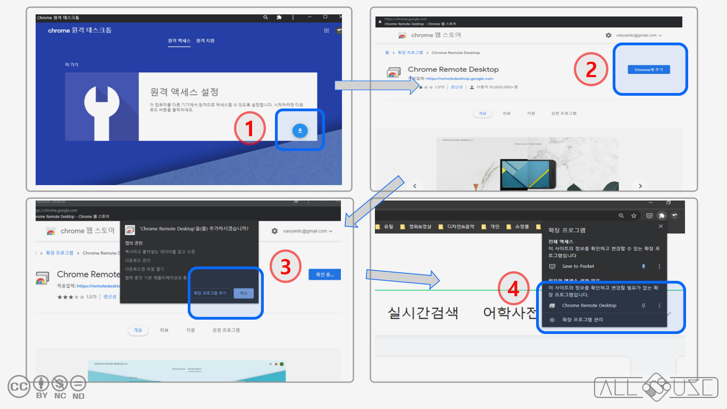Click Chrome Remote Desktop icon in step 2 listing

click(x=394, y=72)
